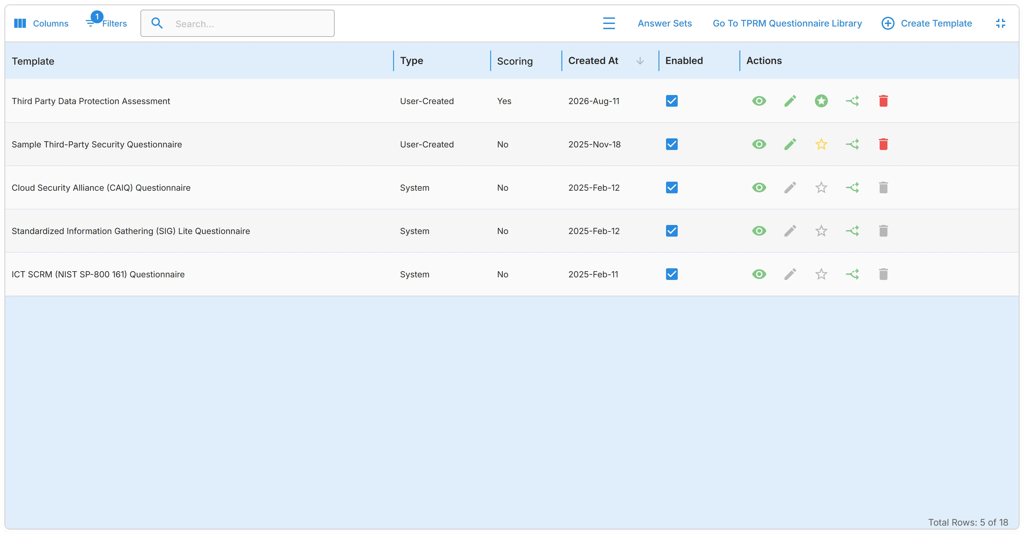Click filled star for Third Party Data Protection
1024x534 pixels.
pos(821,101)
